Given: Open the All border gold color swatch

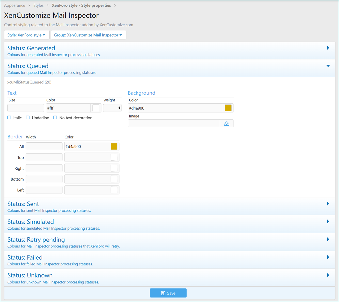Looking at the screenshot, I should pos(114,146).
